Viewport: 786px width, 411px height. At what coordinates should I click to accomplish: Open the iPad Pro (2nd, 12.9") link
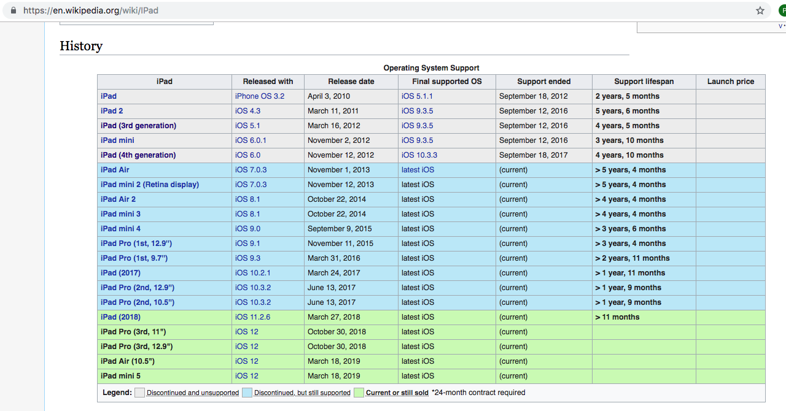138,288
